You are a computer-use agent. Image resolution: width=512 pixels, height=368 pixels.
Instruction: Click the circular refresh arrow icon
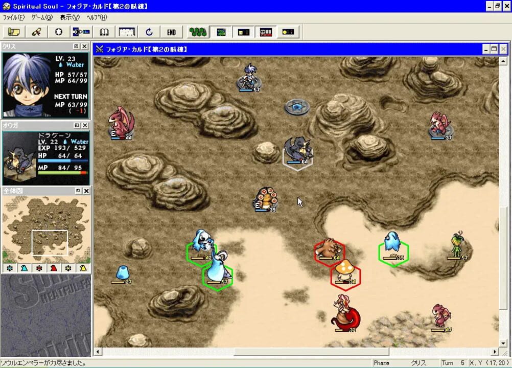point(149,32)
